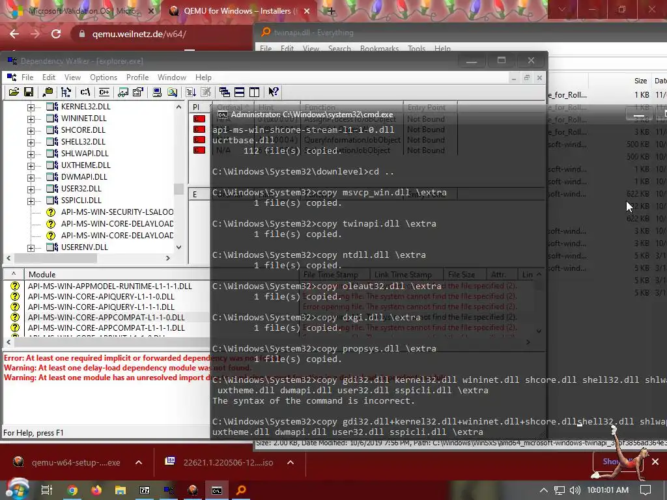Screen dimensions: 667x500
Task: Click the external viewer glasses icon
Action: (x=123, y=92)
